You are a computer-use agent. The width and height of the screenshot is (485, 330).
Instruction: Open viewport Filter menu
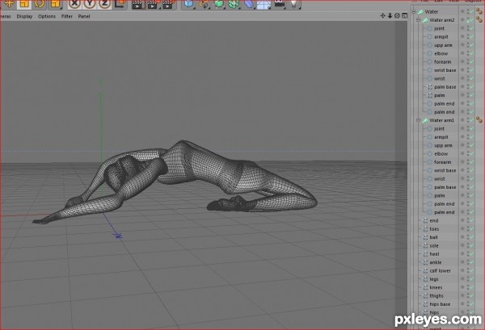click(x=67, y=16)
